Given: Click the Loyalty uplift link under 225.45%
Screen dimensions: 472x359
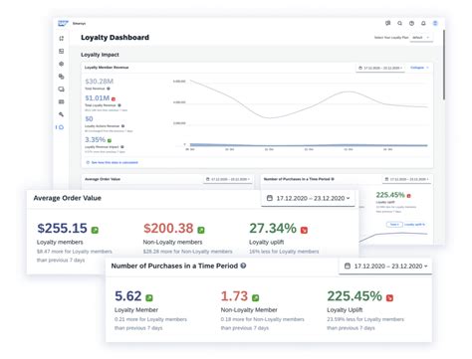Looking at the screenshot, I should tap(414, 225).
